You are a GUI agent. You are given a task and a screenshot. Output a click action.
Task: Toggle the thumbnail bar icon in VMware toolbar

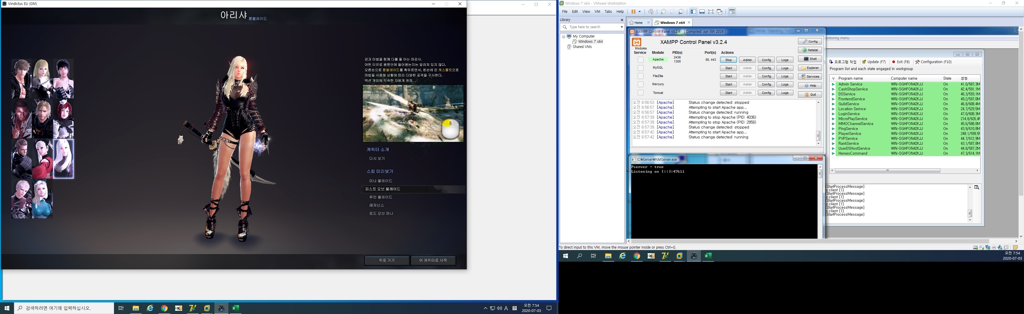coord(702,12)
